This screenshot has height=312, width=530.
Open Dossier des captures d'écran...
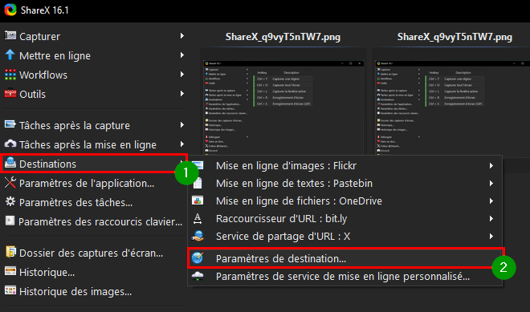pos(94,253)
